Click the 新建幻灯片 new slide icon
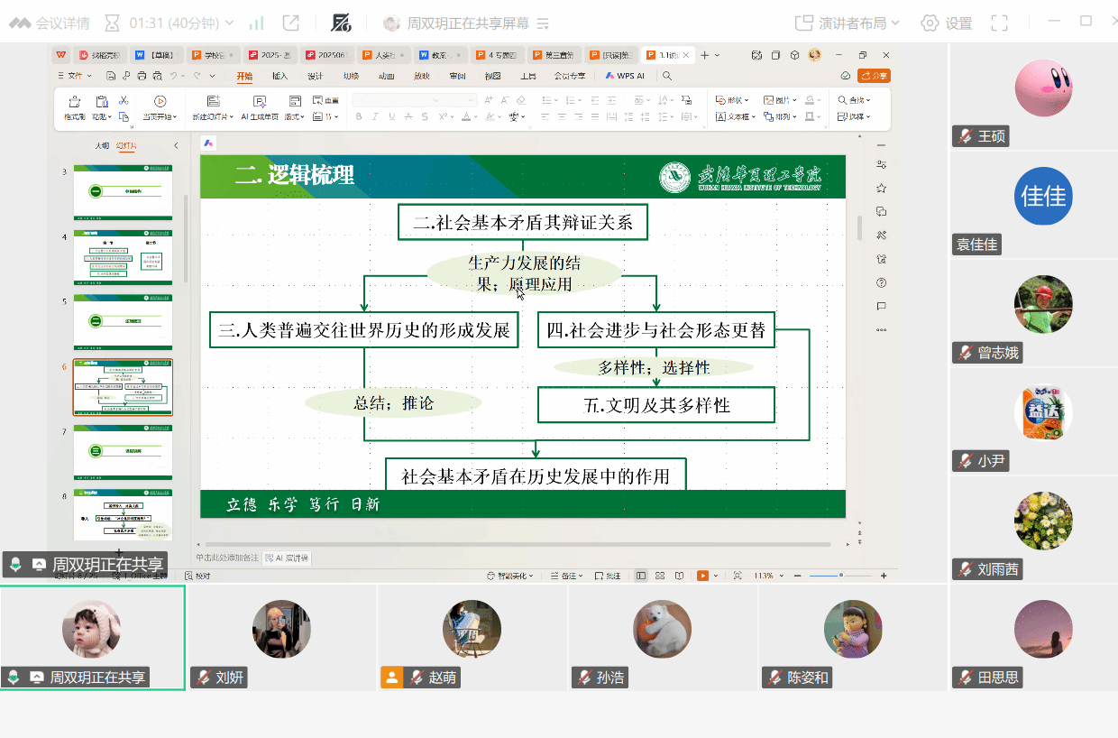1118x738 pixels. pos(213,102)
